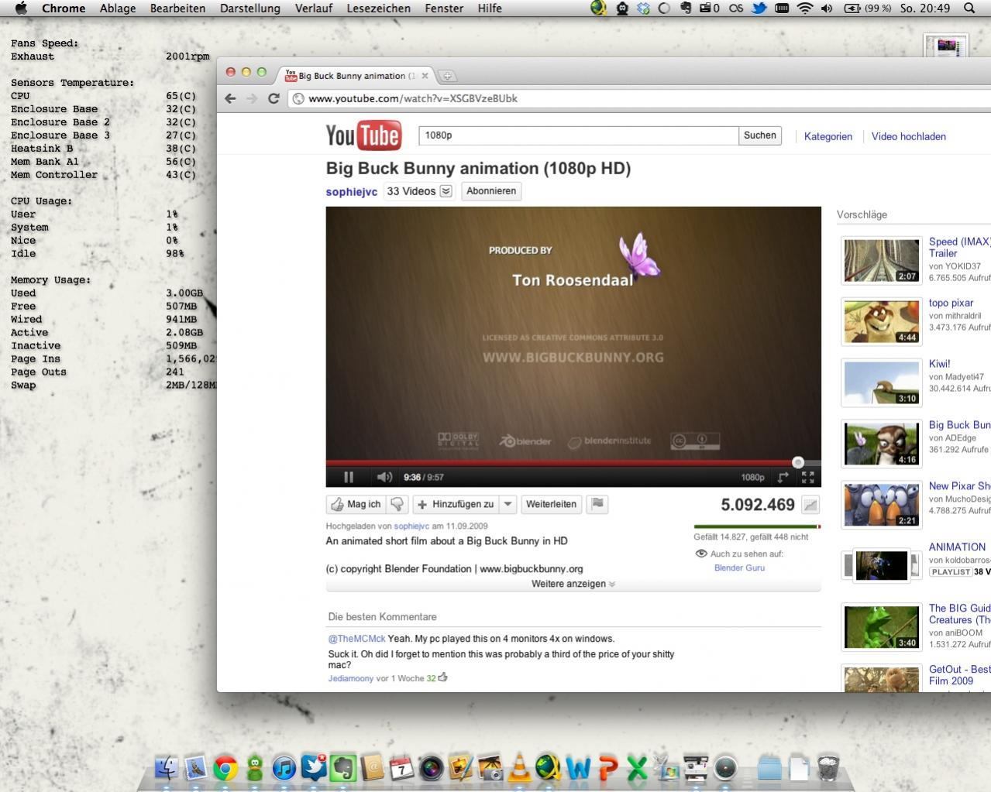This screenshot has height=792, width=991.
Task: Click the Evernote elephant icon in menu bar
Action: [686, 9]
